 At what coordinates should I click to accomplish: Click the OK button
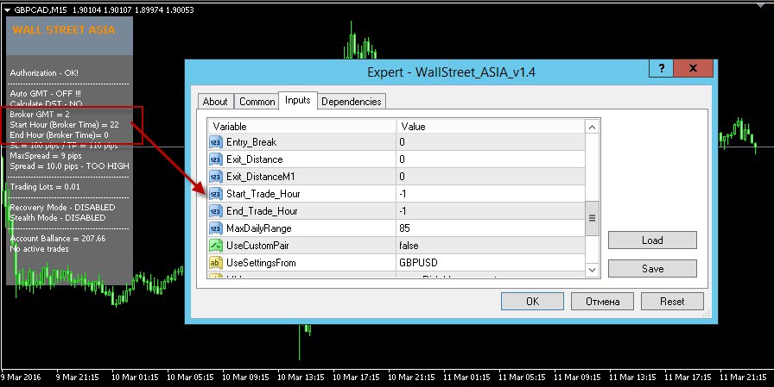tap(532, 302)
